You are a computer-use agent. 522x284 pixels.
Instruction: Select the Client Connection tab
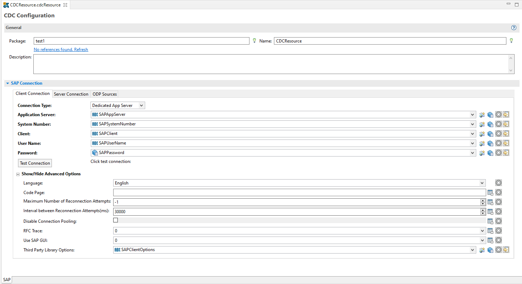[x=33, y=93]
